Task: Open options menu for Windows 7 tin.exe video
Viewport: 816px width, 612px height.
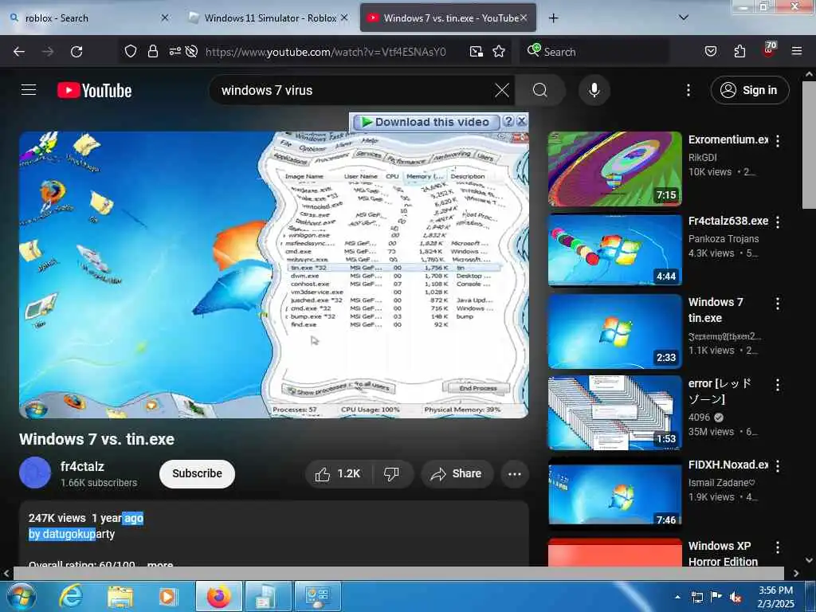Action: click(778, 304)
